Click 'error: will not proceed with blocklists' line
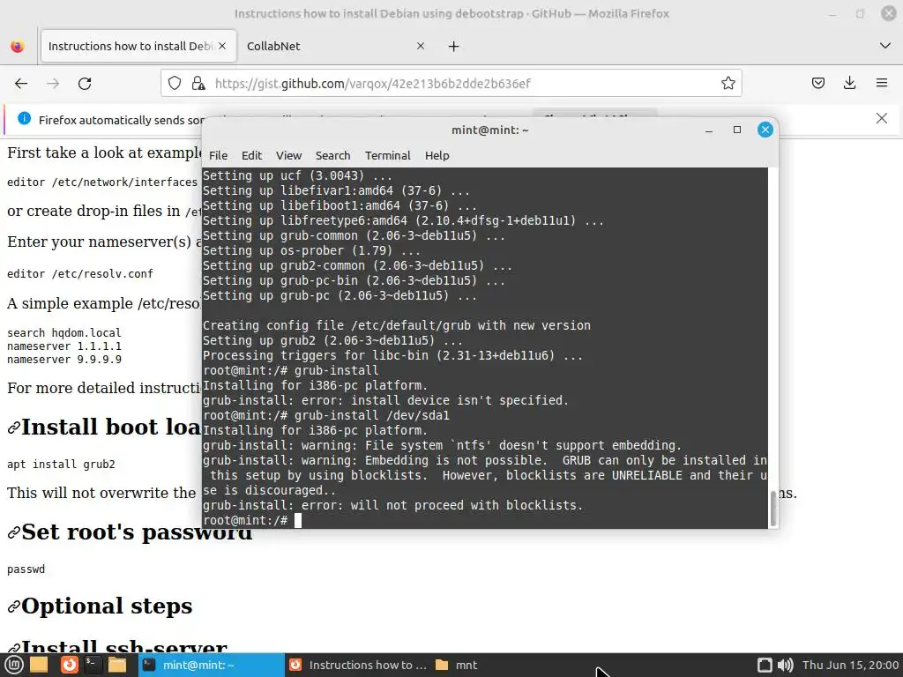 point(392,505)
